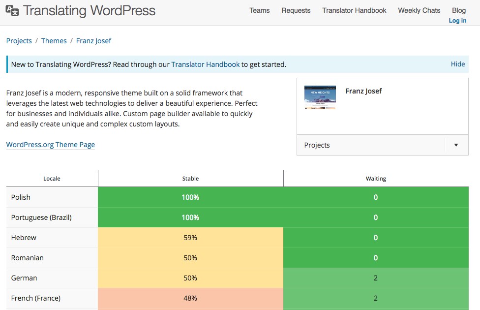This screenshot has height=310, width=480.
Task: Select the Portuguese (Brazil) locale
Action: [x=41, y=217]
